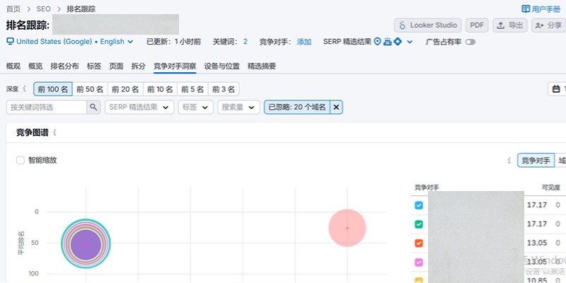Viewport: 566px width, 283px height.
Task: Uncheck the blue competitor checkbox
Action: click(x=419, y=205)
